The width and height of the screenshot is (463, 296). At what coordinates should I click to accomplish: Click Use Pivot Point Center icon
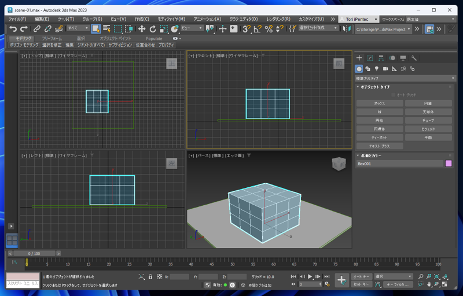tap(210, 28)
